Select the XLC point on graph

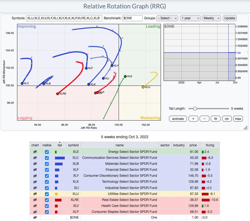(x=22, y=83)
